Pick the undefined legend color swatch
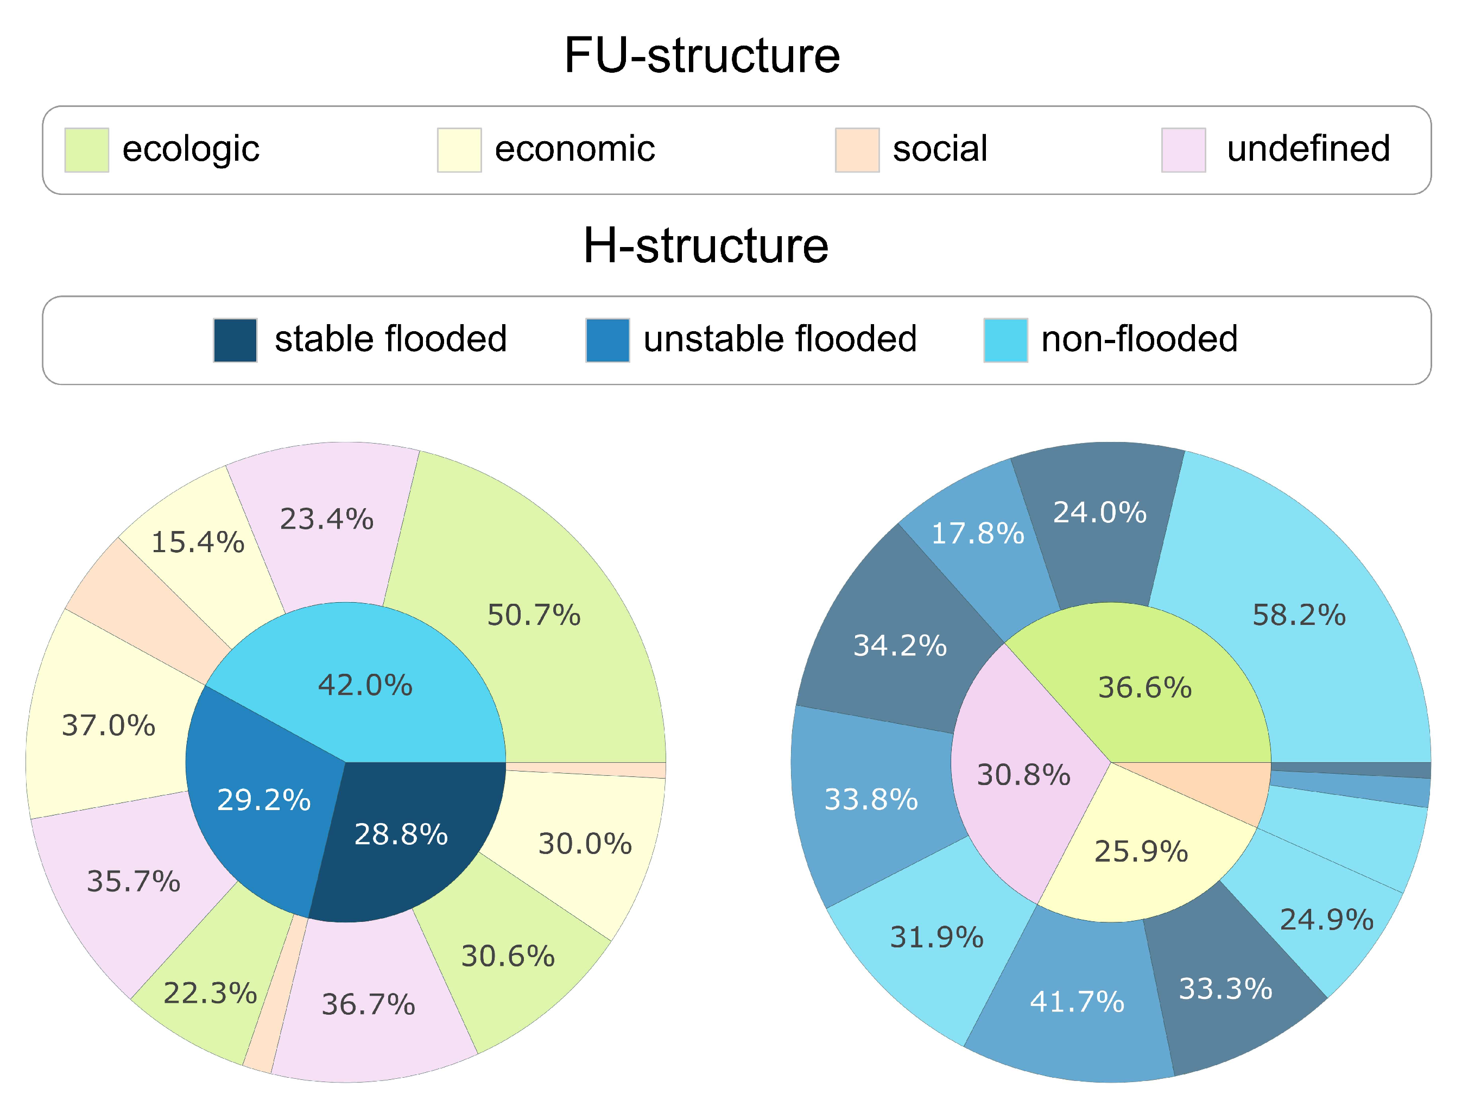This screenshot has width=1468, height=1094. pos(1184,150)
